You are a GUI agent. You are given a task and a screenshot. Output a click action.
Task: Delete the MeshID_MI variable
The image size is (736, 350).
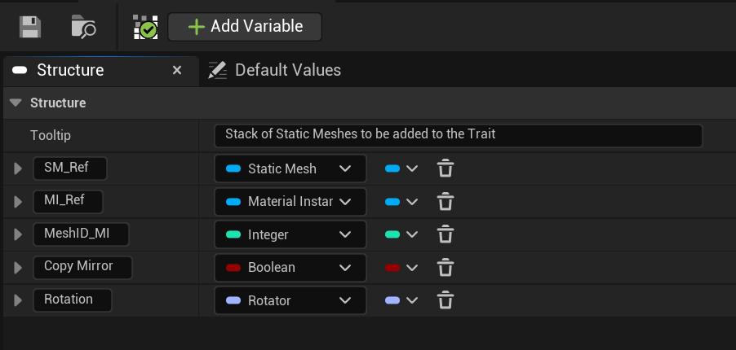click(445, 234)
